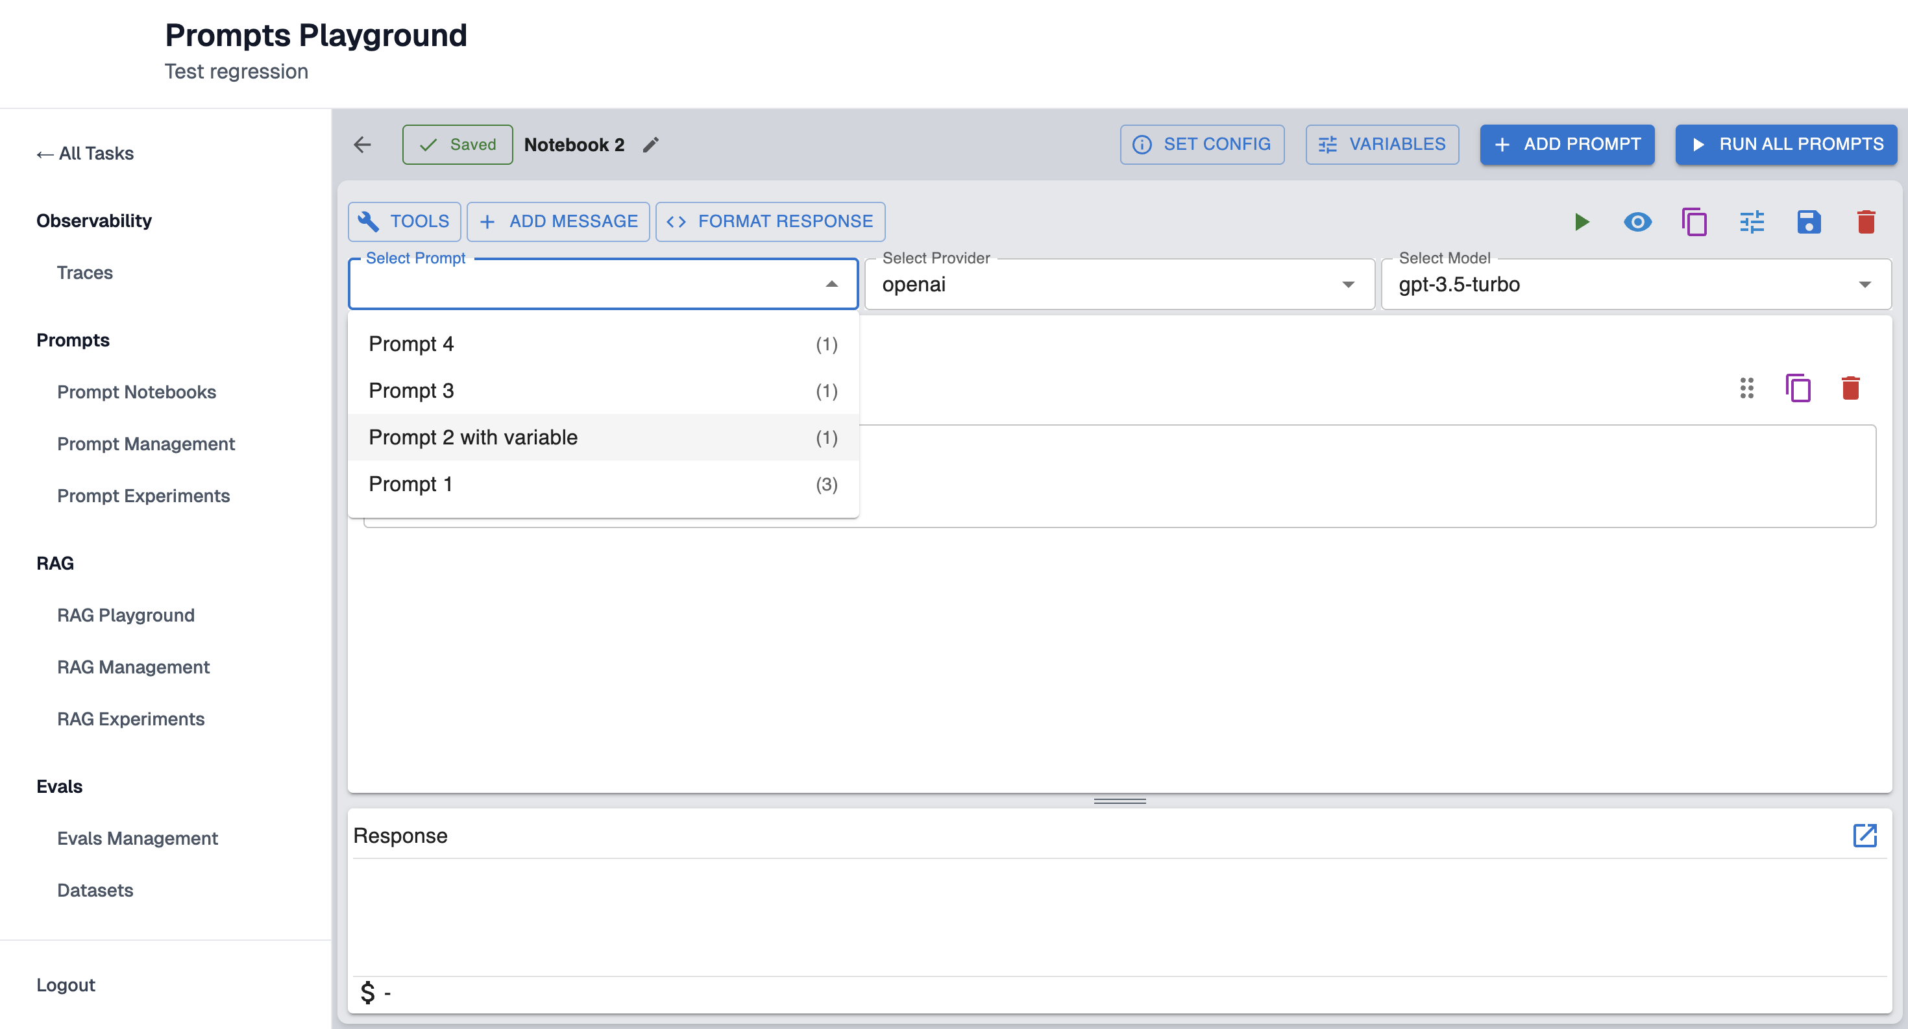Click the panel resize divider above Response
Image resolution: width=1908 pixels, height=1029 pixels.
(1119, 800)
